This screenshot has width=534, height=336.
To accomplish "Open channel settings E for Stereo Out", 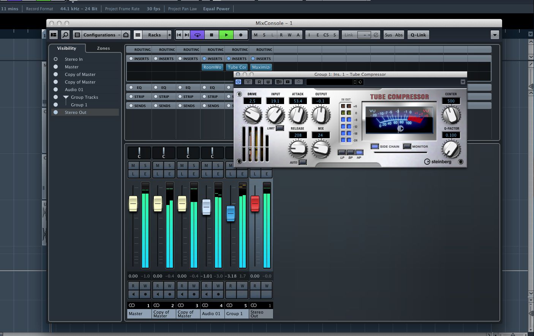I will (267, 174).
